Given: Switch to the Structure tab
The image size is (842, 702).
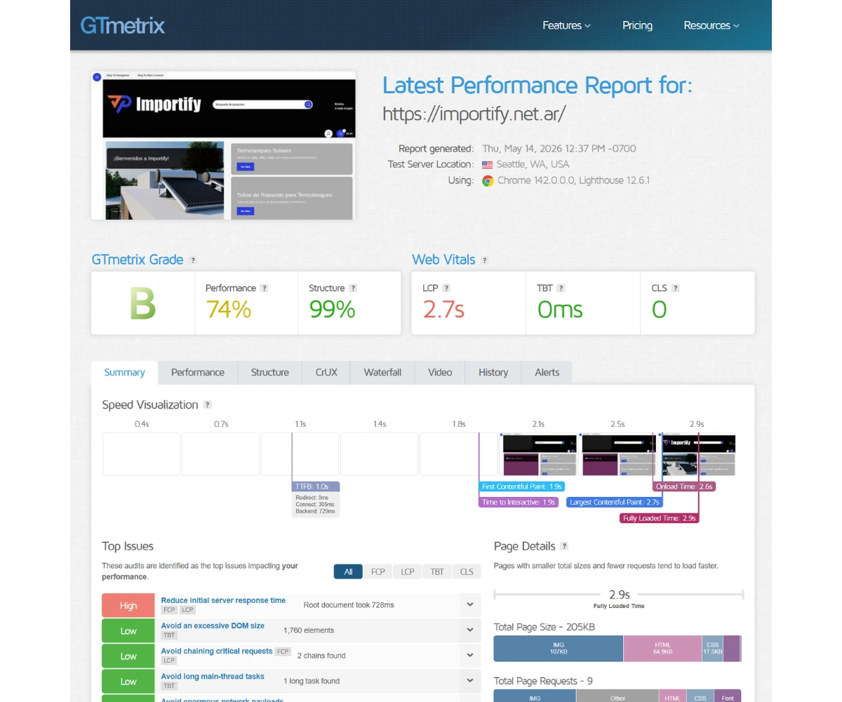Looking at the screenshot, I should 270,373.
